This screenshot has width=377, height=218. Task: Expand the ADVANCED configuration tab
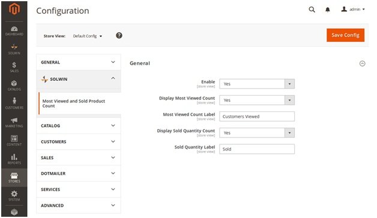coord(79,205)
